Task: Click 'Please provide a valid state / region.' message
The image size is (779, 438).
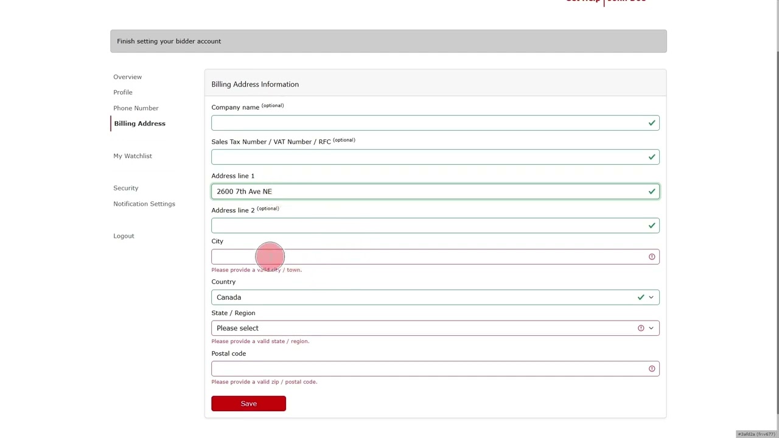Action: tap(260, 341)
